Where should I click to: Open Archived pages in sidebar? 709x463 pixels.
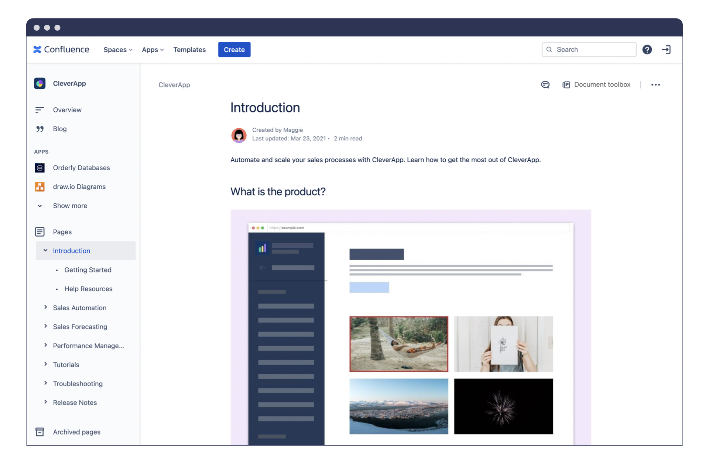[x=76, y=432]
